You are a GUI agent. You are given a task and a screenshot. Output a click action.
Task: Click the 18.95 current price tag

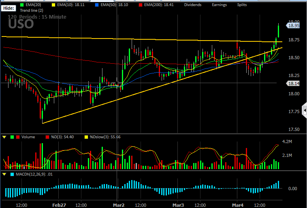tap(293, 26)
